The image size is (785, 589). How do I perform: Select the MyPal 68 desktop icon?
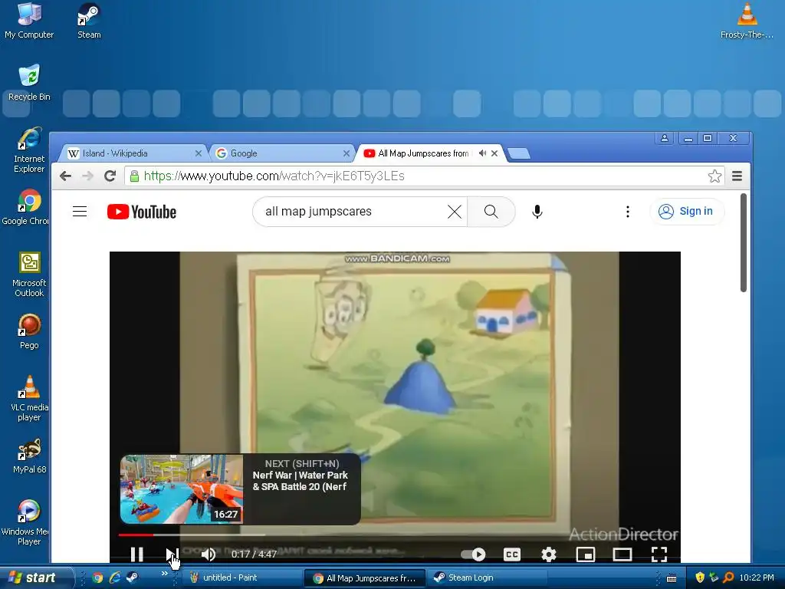[29, 456]
